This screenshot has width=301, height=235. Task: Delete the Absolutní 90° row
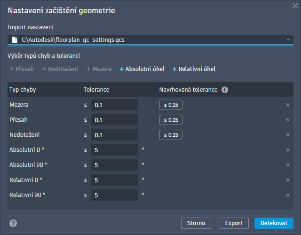click(288, 165)
